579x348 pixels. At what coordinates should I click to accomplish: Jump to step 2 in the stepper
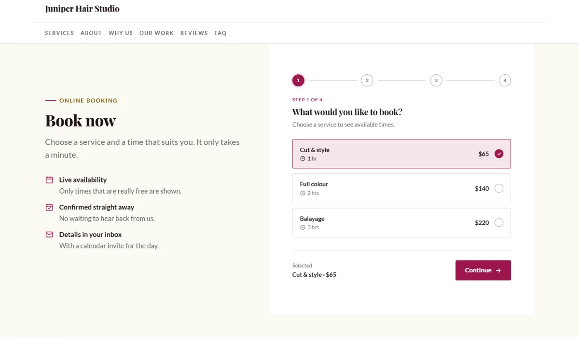point(367,81)
